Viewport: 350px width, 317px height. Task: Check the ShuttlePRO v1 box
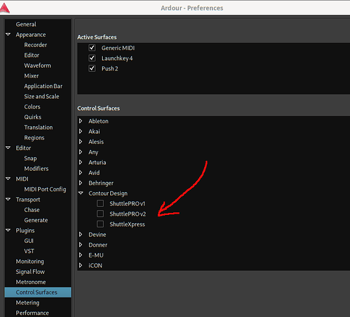(x=100, y=204)
